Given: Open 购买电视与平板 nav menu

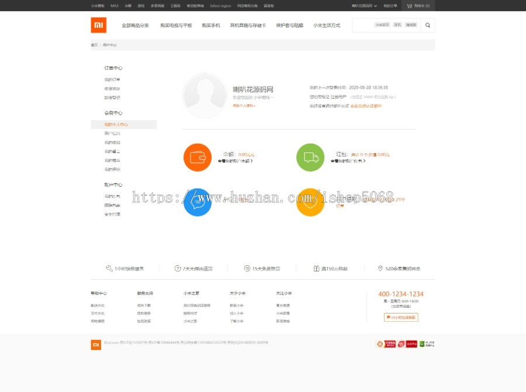Looking at the screenshot, I should [x=176, y=26].
